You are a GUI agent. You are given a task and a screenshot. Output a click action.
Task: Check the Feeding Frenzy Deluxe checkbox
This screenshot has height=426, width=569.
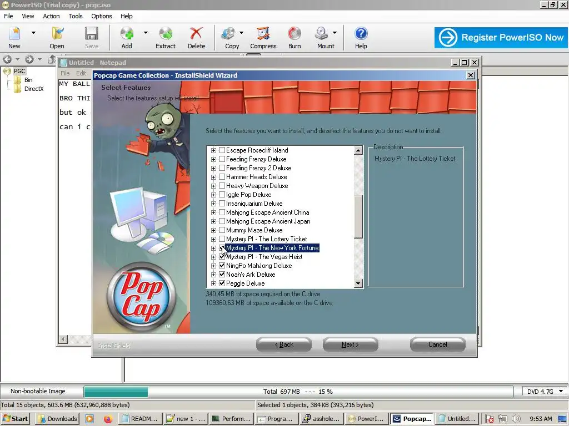point(222,159)
